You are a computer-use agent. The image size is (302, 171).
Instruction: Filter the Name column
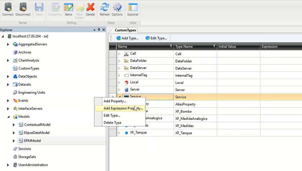point(171,46)
